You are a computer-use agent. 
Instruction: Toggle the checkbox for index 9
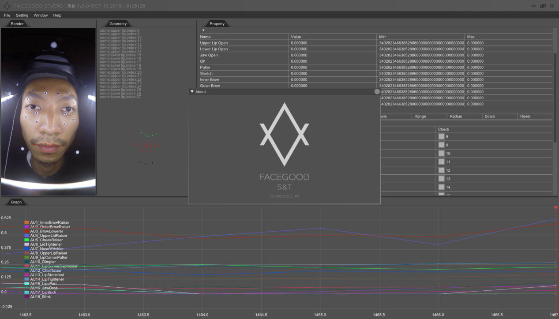(441, 145)
